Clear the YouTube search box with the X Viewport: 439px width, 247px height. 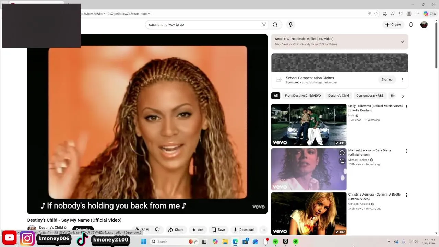click(264, 25)
